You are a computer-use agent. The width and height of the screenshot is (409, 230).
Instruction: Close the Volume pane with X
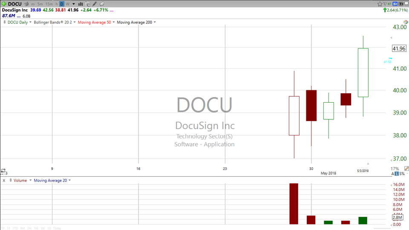pyautogui.click(x=4, y=181)
